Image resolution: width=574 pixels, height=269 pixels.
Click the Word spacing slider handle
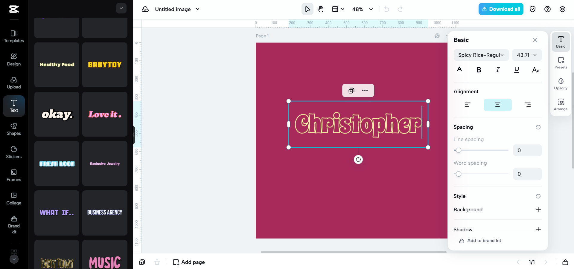coord(459,174)
